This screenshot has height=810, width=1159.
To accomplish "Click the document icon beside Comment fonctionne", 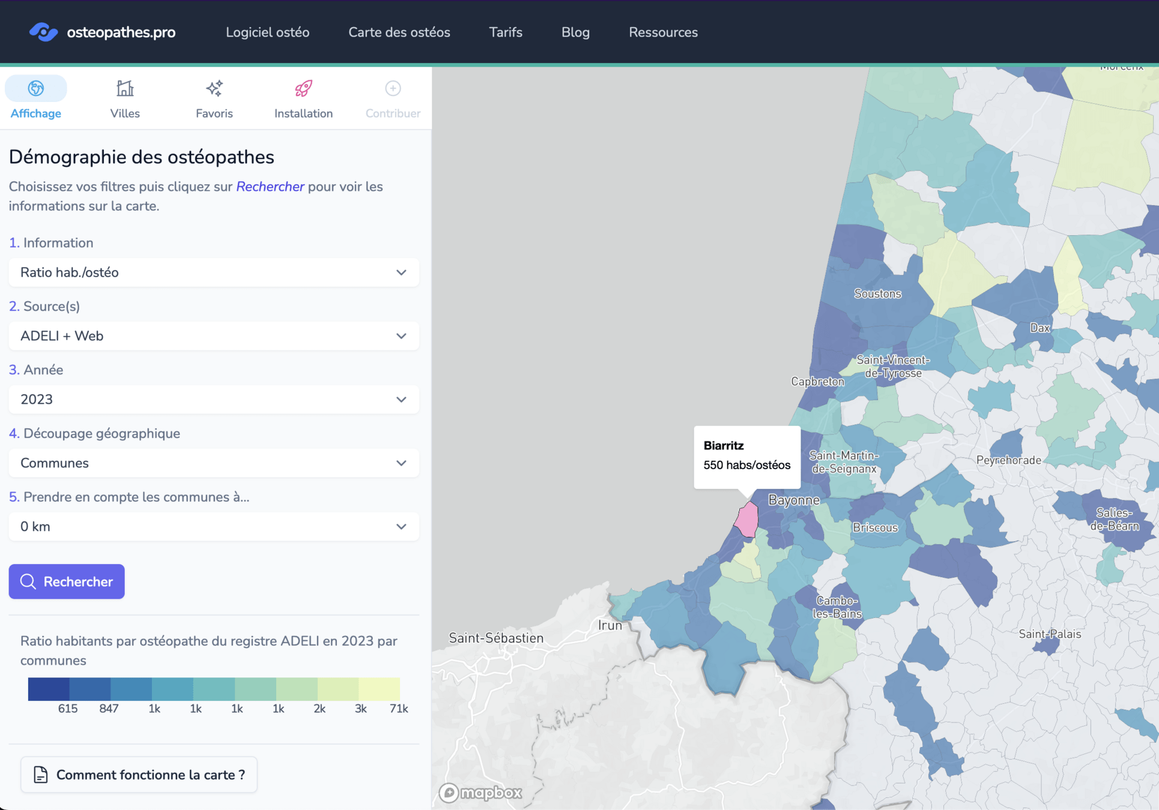I will (x=40, y=775).
